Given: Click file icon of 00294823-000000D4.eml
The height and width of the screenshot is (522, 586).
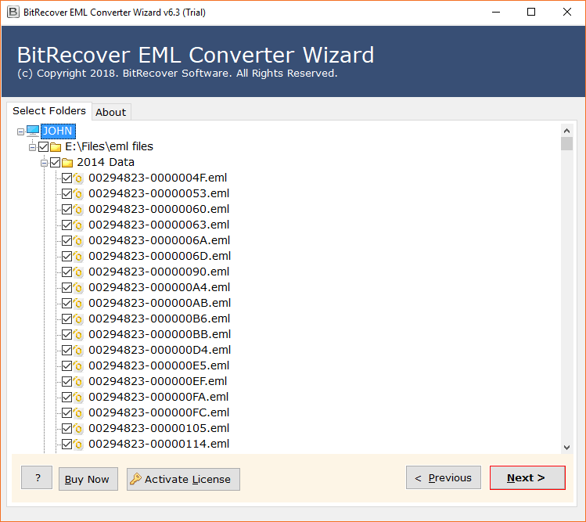Looking at the screenshot, I should point(78,351).
